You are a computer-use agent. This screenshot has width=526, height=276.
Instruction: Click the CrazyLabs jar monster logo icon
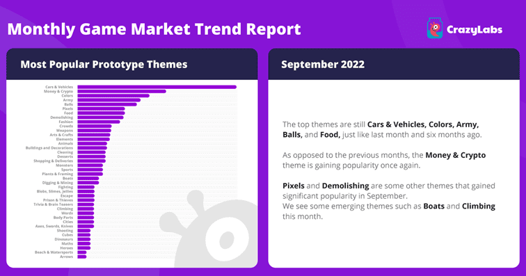click(435, 29)
